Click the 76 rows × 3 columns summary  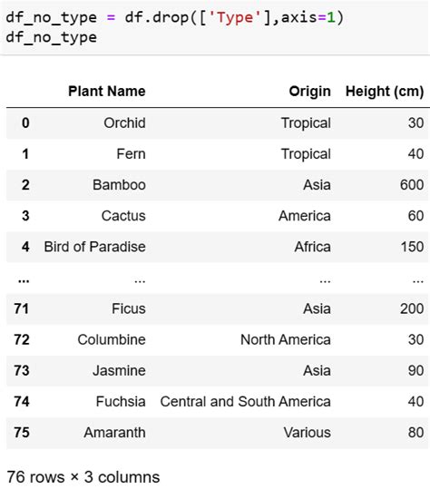[83, 477]
